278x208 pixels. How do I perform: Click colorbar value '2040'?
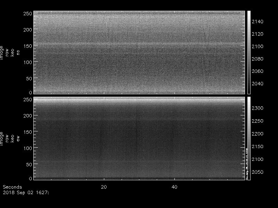point(257,84)
